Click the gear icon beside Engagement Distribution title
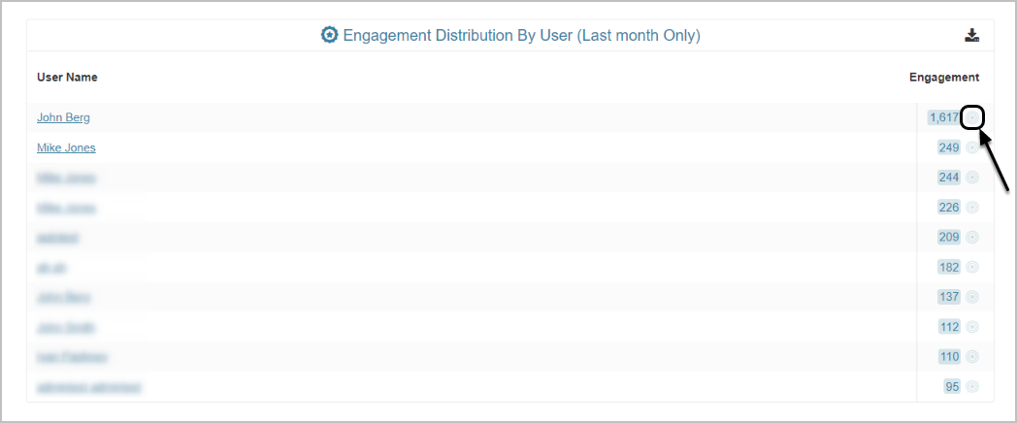1017x423 pixels. click(330, 36)
